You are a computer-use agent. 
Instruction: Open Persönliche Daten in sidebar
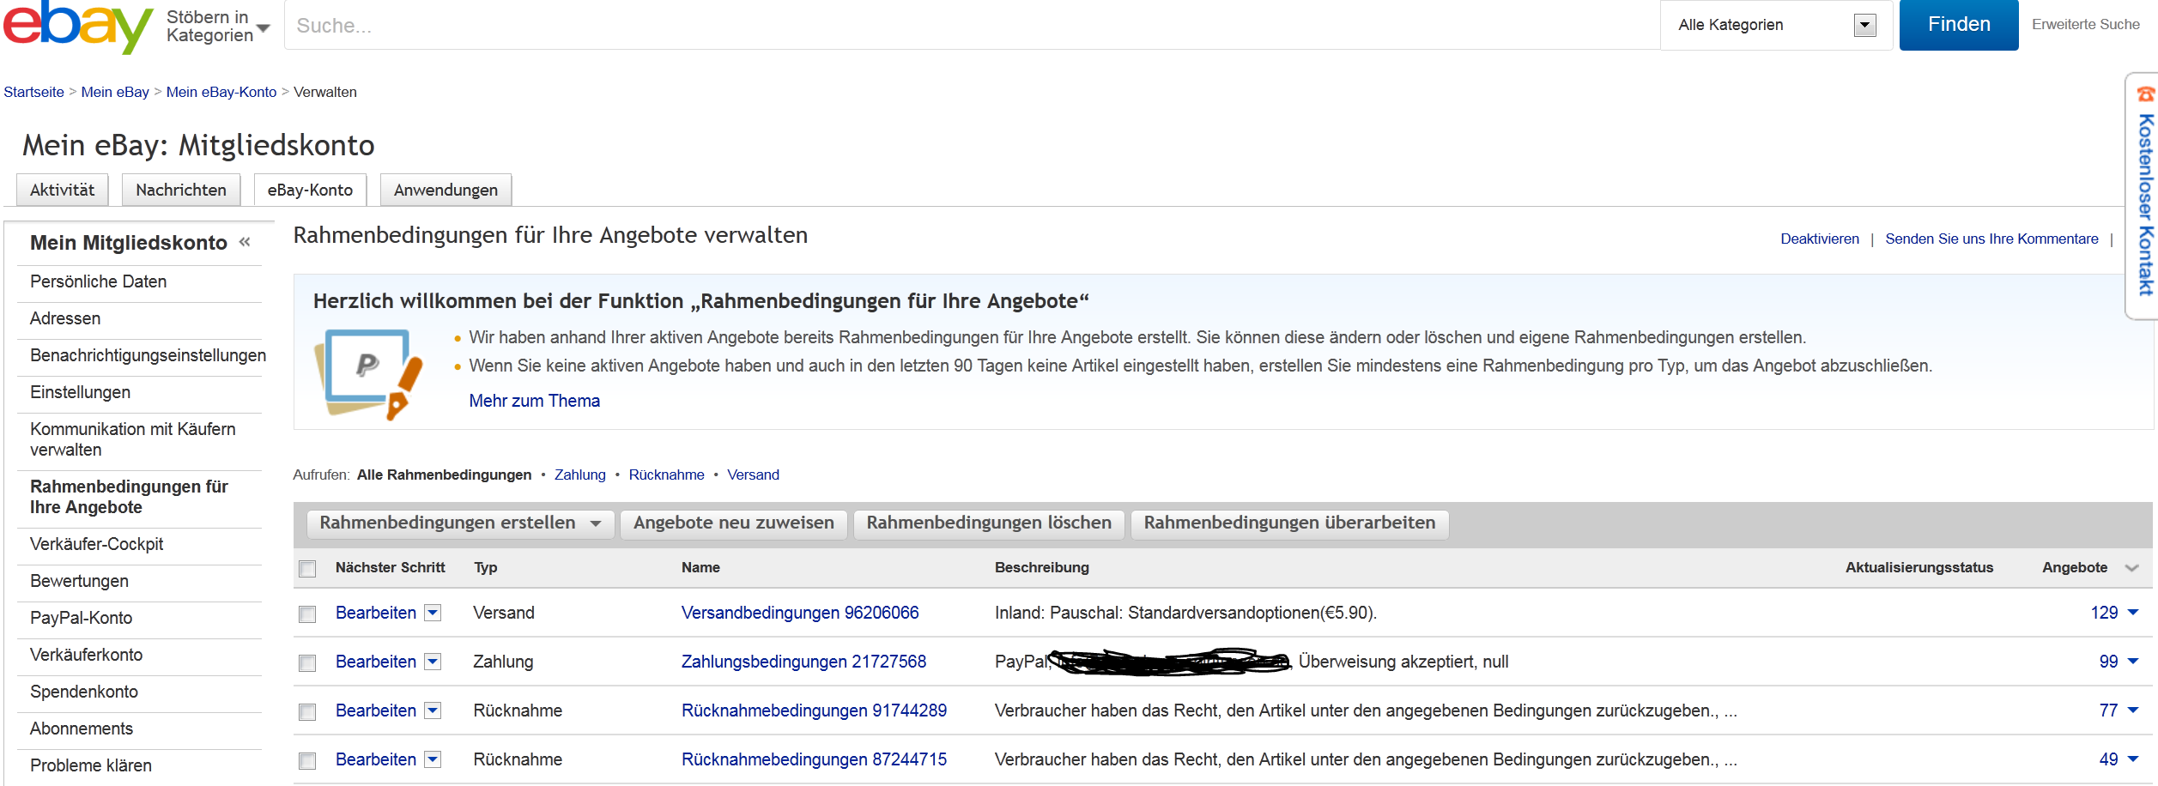pos(98,281)
